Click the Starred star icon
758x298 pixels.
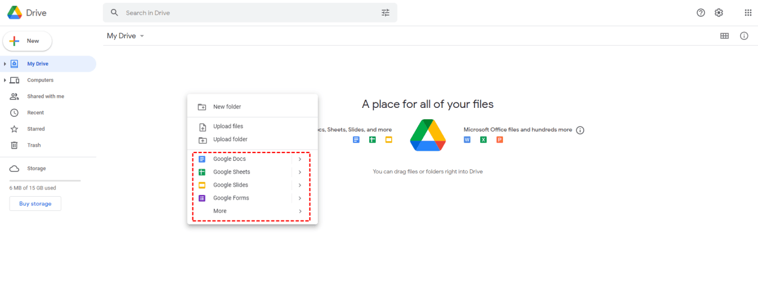[x=14, y=129]
